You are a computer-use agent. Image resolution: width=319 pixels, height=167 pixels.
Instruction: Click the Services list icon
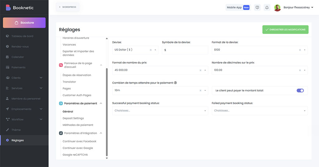[7, 88]
